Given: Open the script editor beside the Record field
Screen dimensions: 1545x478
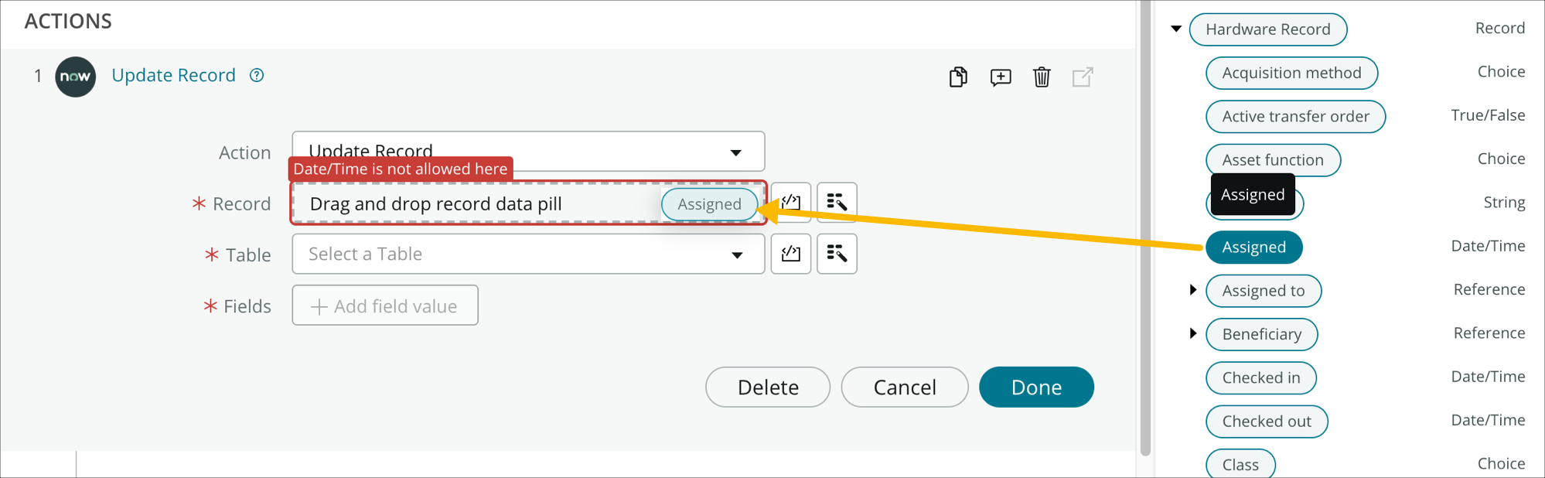Looking at the screenshot, I should coord(791,201).
